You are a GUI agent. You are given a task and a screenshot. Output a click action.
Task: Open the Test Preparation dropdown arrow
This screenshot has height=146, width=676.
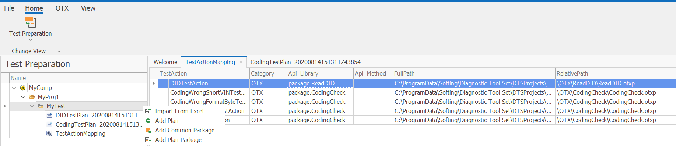(x=31, y=40)
